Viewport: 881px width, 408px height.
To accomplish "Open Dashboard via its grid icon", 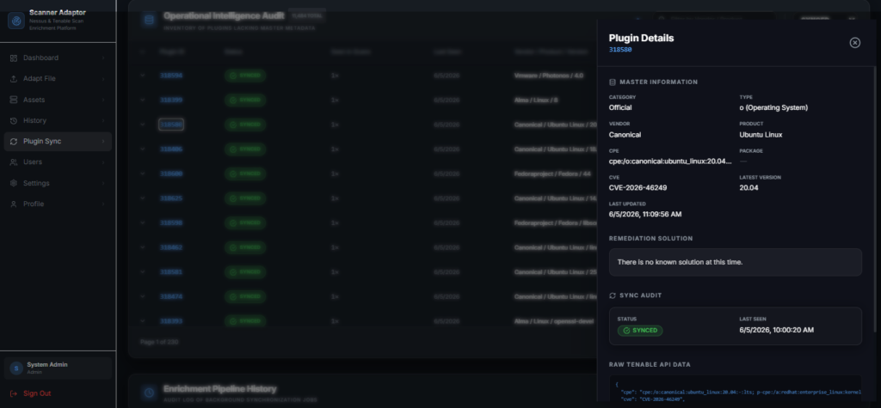I will [14, 58].
